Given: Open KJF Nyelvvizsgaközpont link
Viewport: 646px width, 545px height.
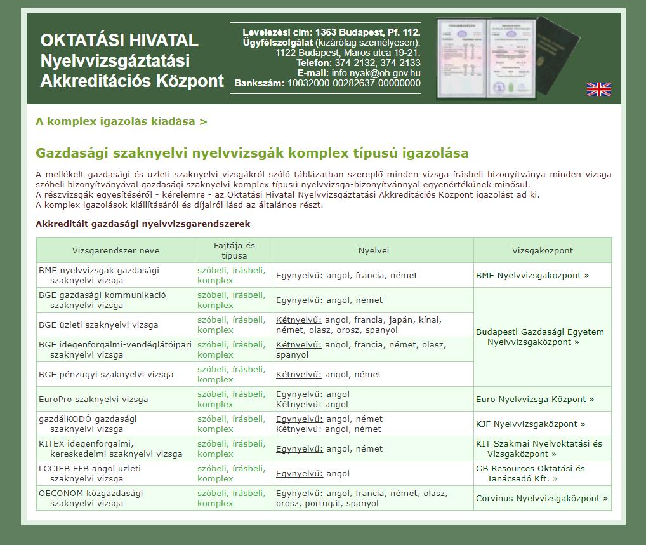Looking at the screenshot, I should 531,424.
